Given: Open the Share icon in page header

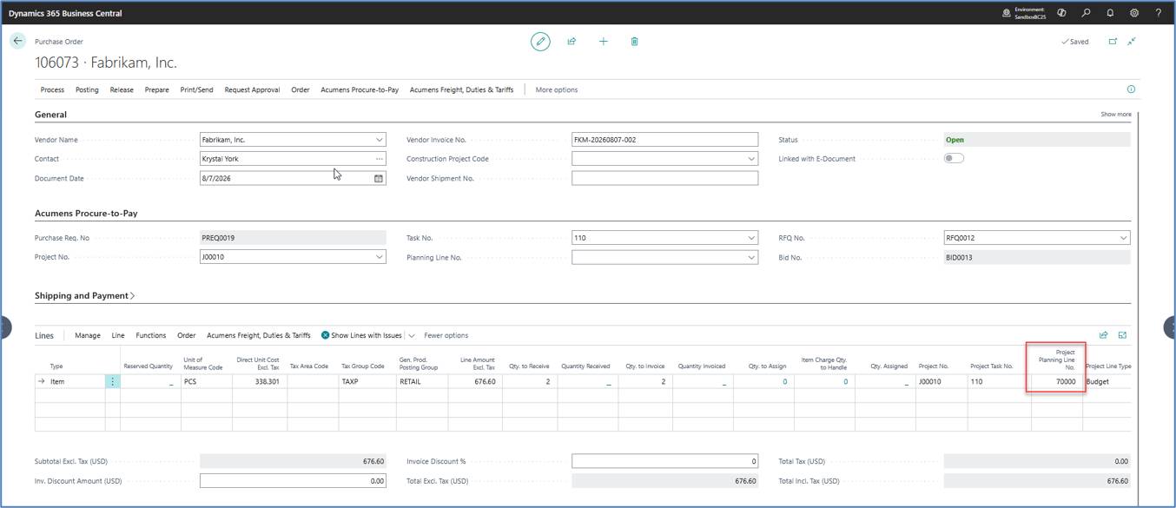Looking at the screenshot, I should pos(571,41).
